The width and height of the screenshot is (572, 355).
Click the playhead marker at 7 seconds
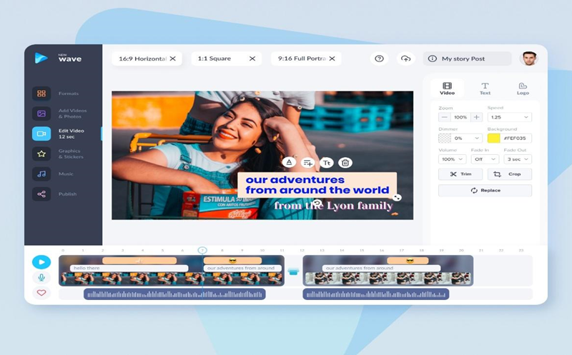[202, 251]
